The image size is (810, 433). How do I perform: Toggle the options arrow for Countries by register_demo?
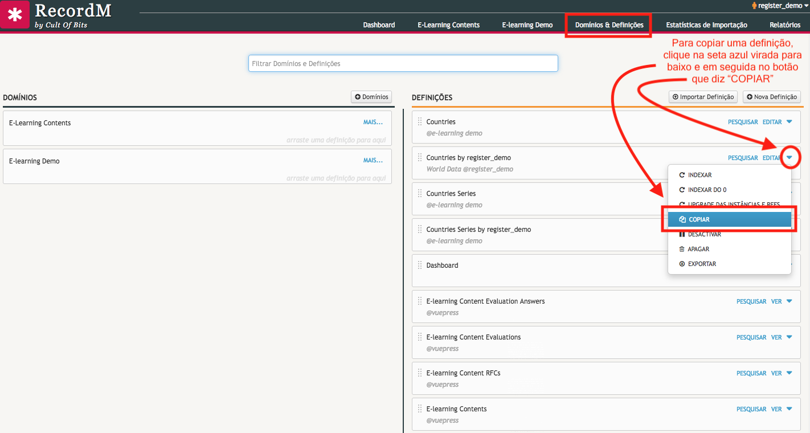789,158
